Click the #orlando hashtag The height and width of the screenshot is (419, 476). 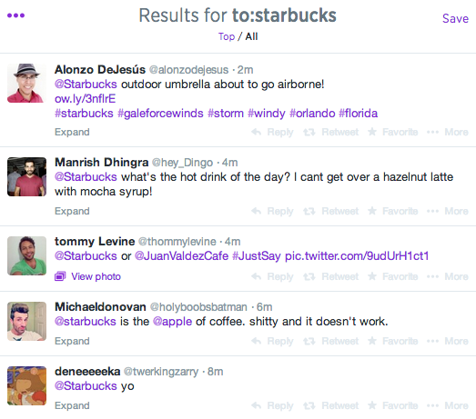(312, 114)
